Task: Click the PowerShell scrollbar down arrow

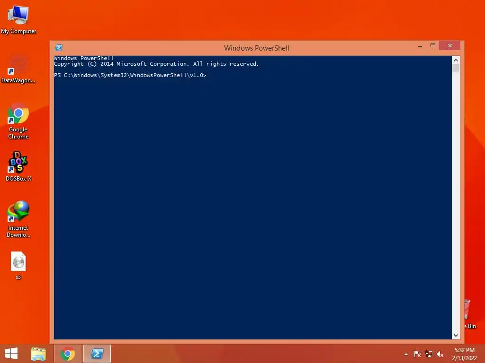Action: (x=456, y=335)
